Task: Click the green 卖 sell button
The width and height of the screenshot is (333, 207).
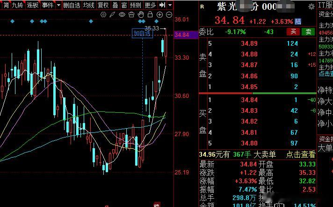Action: 308,32
